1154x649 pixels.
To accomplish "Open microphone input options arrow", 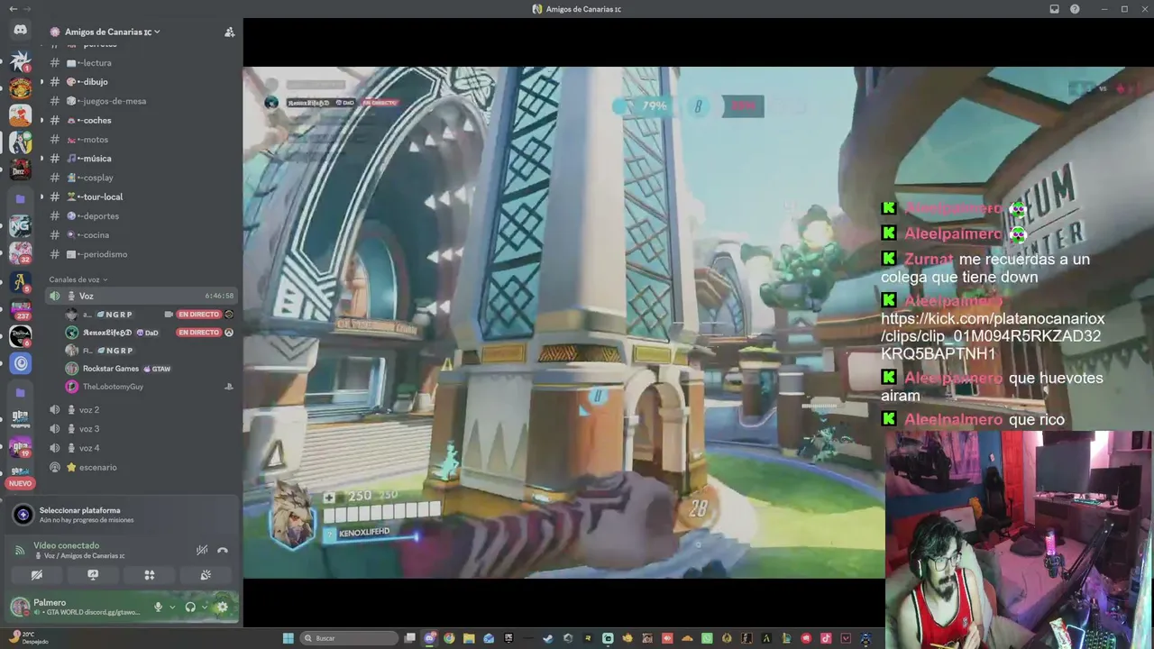I will (171, 607).
